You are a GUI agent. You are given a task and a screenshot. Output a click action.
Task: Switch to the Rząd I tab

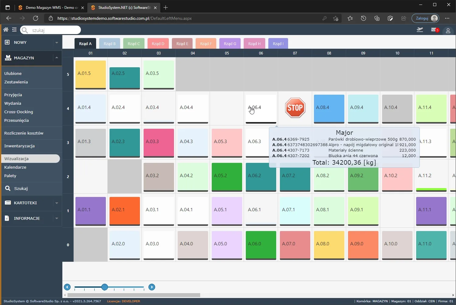coord(278,44)
